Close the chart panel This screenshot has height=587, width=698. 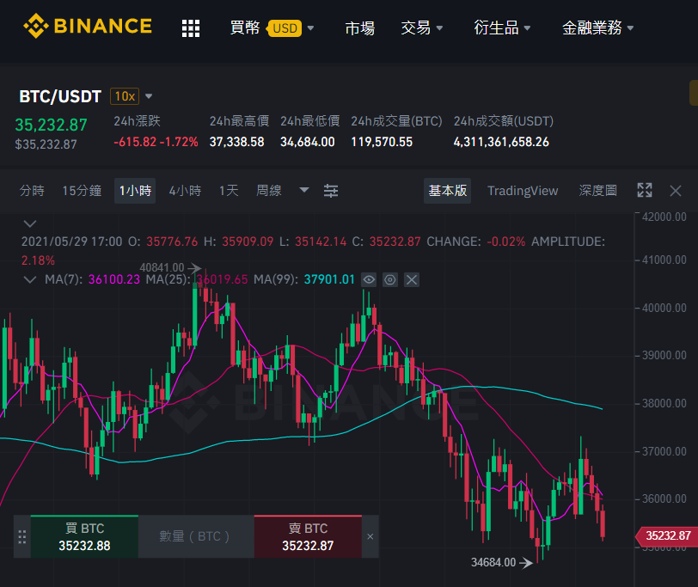676,191
